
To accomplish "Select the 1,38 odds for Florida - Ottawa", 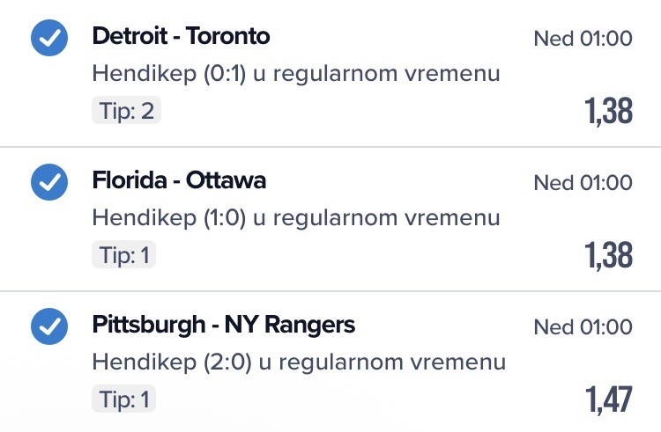I will 608,255.
